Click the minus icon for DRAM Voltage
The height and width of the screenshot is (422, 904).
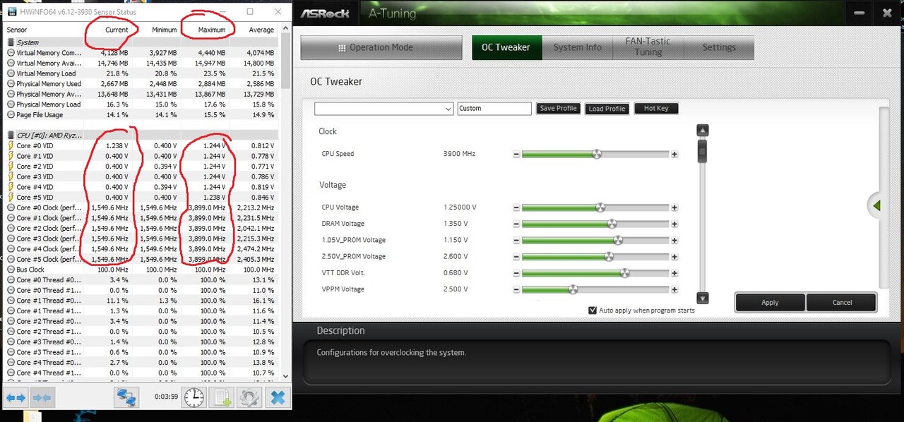pos(516,224)
